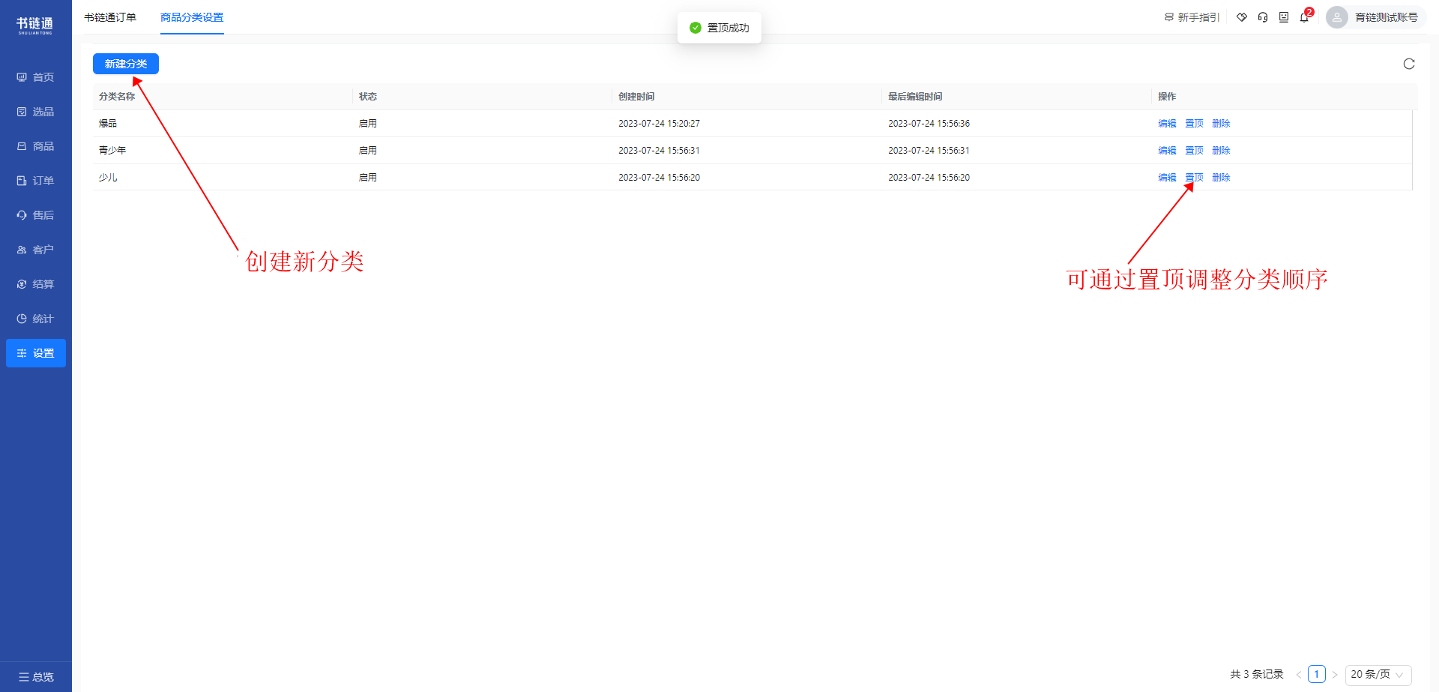The image size is (1439, 692).
Task: Delete the 爆品 category
Action: click(x=1221, y=124)
